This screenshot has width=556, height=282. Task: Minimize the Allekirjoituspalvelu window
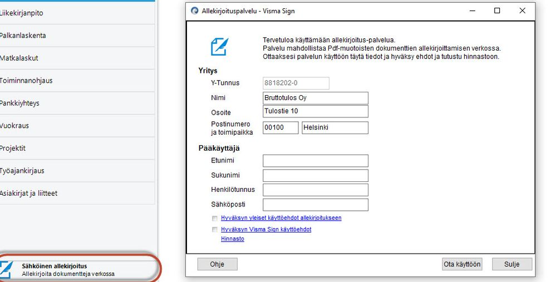point(473,11)
